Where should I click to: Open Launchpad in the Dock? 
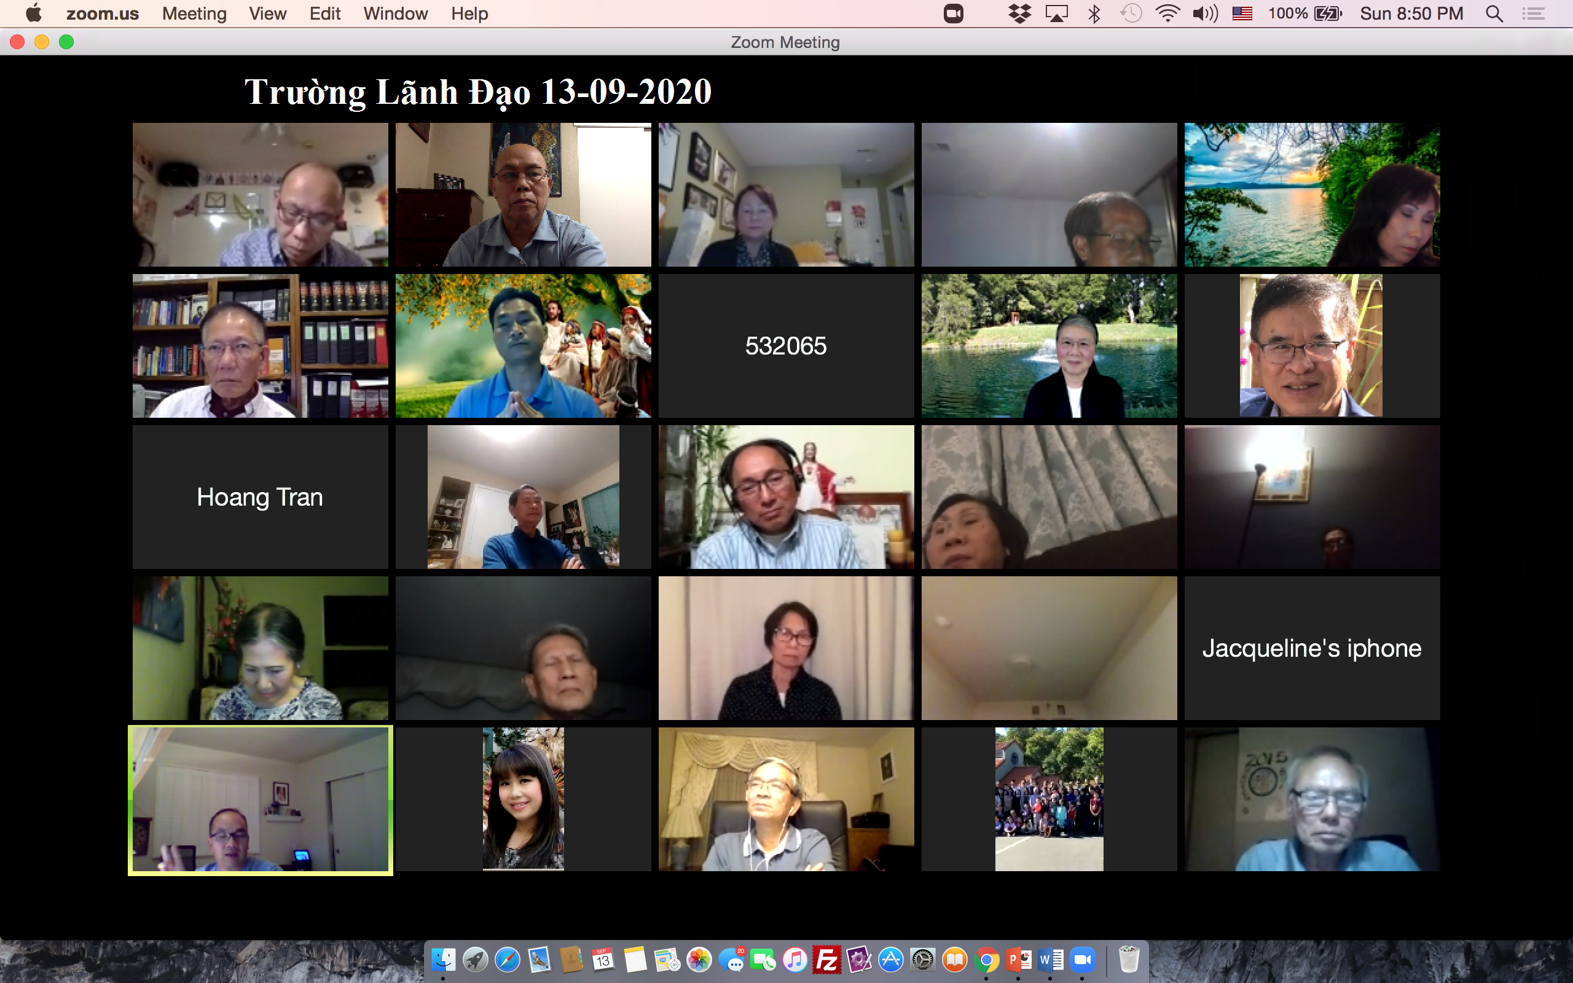click(475, 960)
